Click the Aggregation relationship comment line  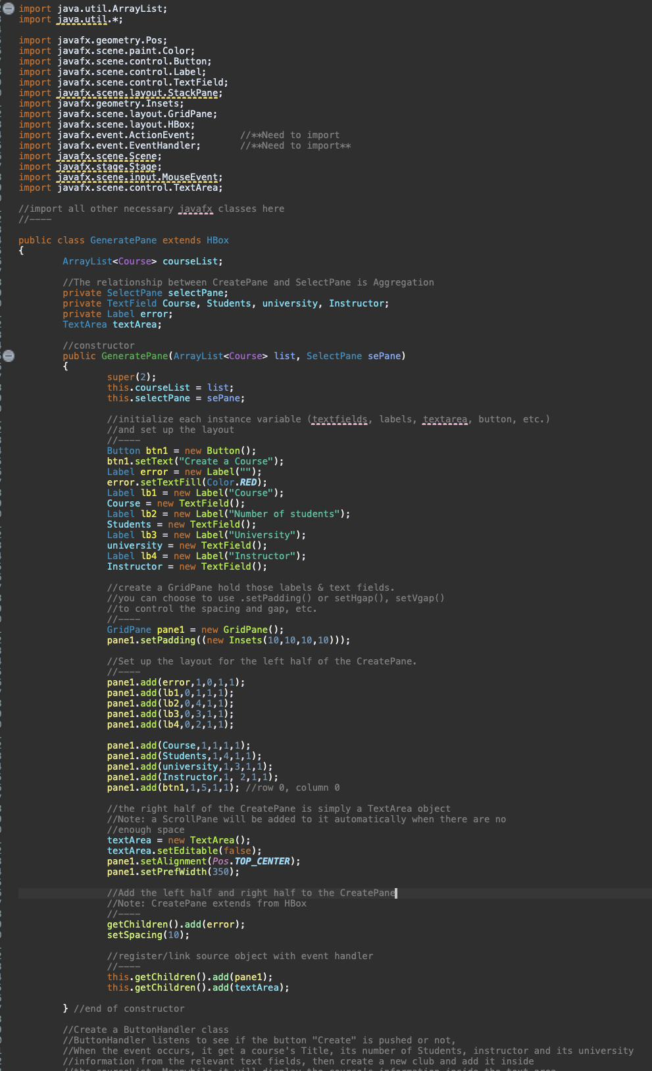tap(248, 282)
